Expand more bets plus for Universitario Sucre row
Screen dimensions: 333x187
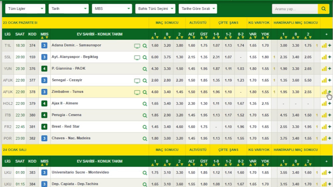[330, 173]
